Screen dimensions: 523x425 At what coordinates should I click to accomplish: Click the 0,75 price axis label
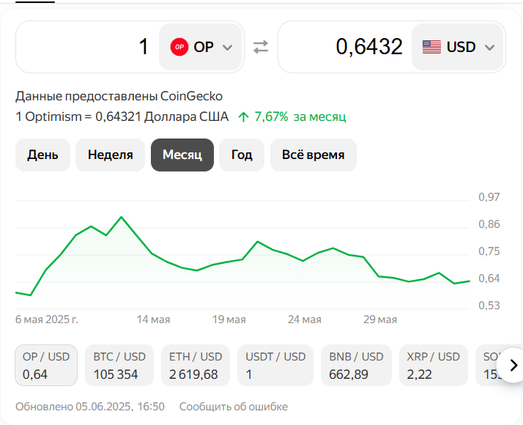(x=489, y=251)
